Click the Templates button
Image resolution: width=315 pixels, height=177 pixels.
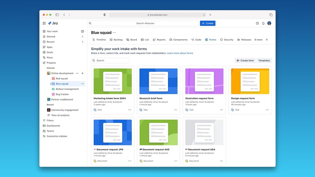coord(264,61)
